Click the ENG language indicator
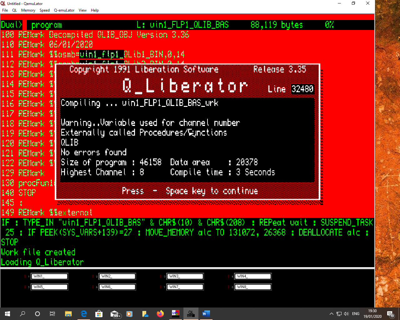Image resolution: width=400 pixels, height=320 pixels. (x=356, y=314)
